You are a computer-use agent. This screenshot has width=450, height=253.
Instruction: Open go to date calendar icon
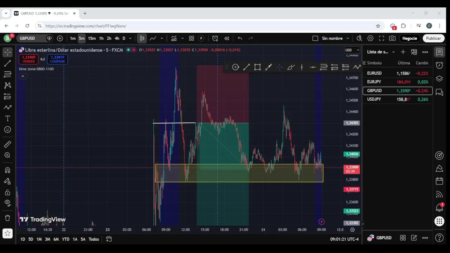(109, 239)
